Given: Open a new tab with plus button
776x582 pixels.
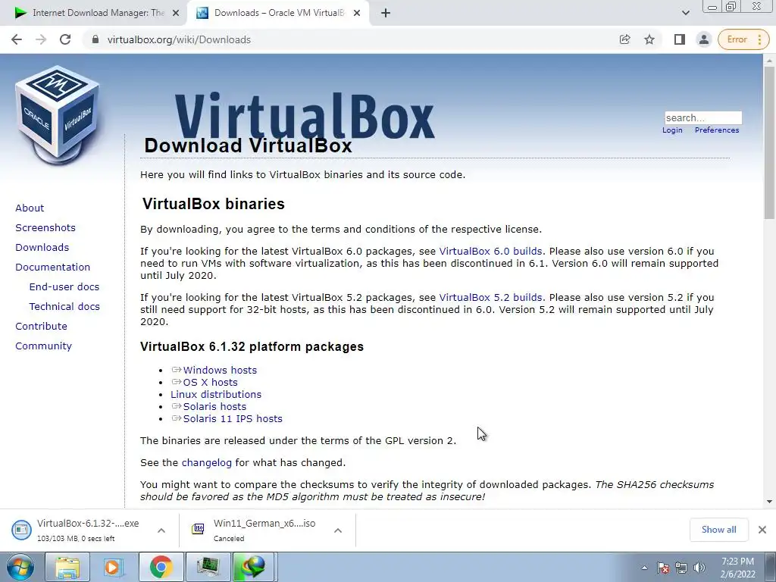Looking at the screenshot, I should click(x=386, y=14).
